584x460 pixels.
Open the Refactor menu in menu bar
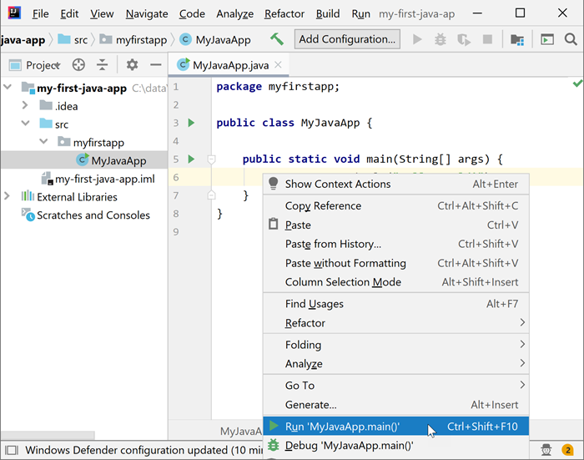click(x=284, y=14)
